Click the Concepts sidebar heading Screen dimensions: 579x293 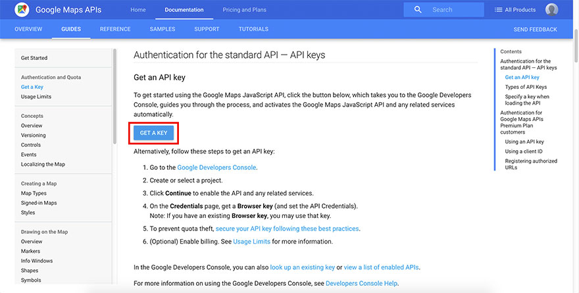32,116
